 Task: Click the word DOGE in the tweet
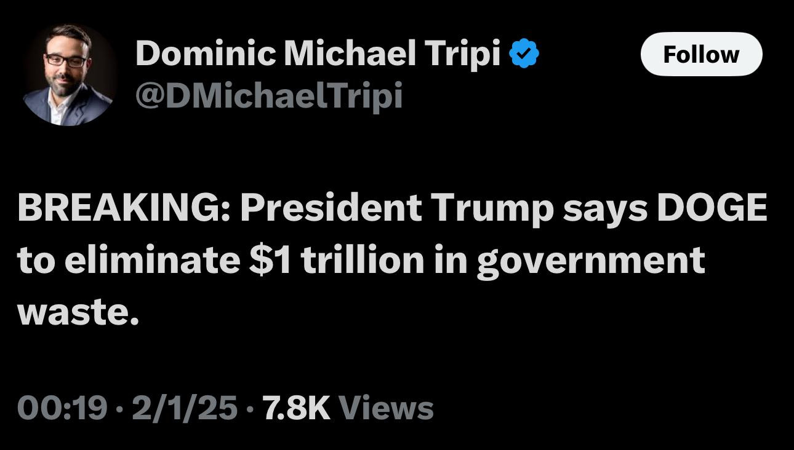pyautogui.click(x=712, y=208)
